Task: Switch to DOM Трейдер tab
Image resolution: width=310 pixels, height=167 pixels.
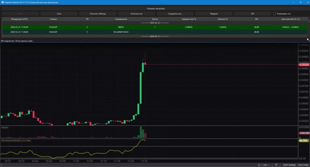Action: click(289, 165)
